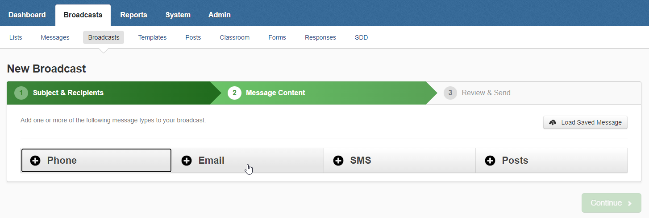Screen dimensions: 649x218
Task: Open the Responses link
Action: (320, 37)
